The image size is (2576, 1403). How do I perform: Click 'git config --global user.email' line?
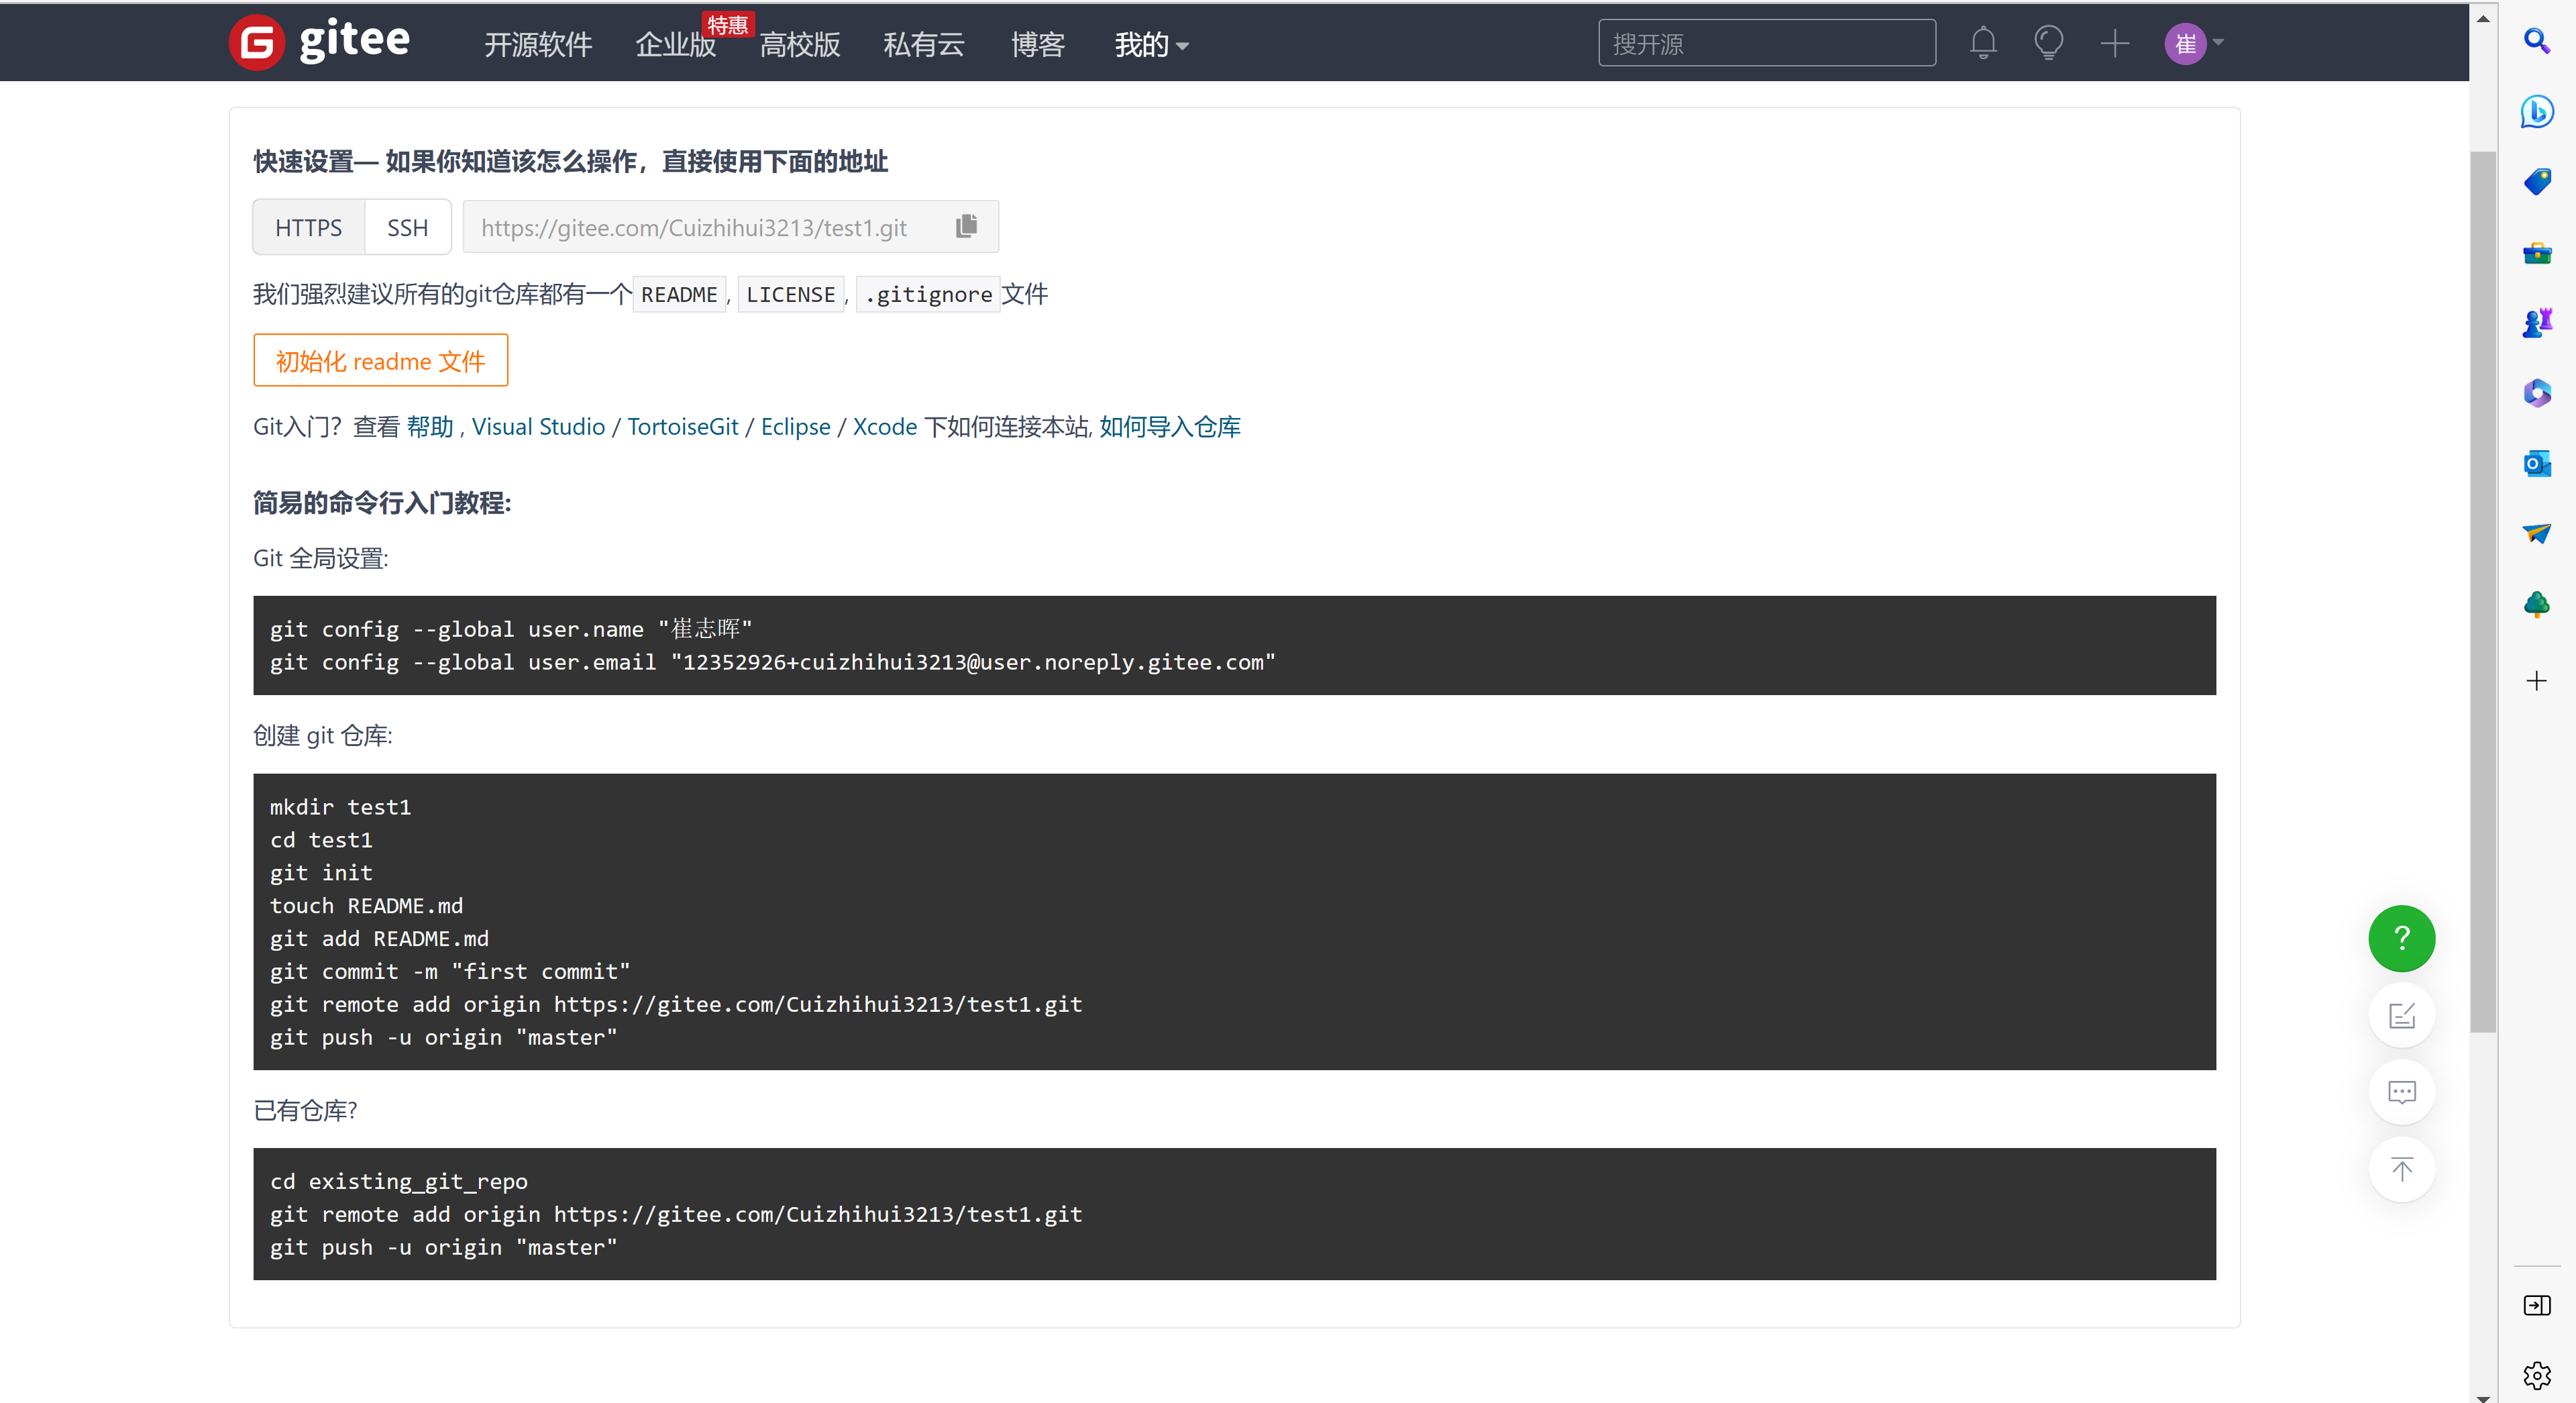772,662
